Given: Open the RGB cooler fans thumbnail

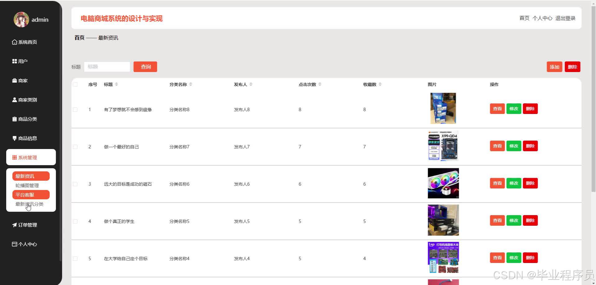Looking at the screenshot, I should pos(443,183).
